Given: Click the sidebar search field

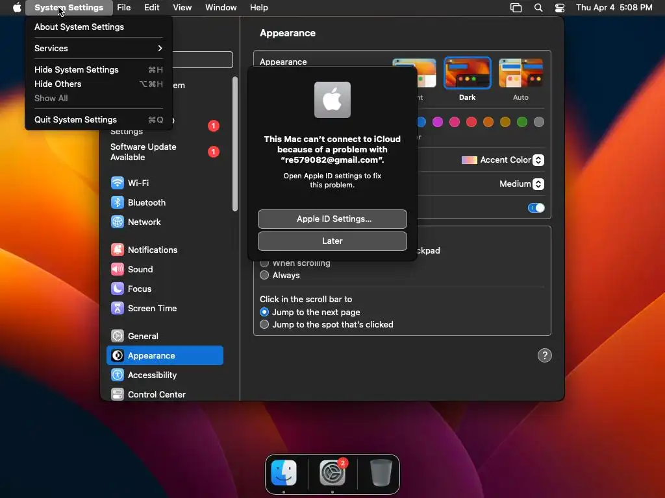Looking at the screenshot, I should (203, 60).
